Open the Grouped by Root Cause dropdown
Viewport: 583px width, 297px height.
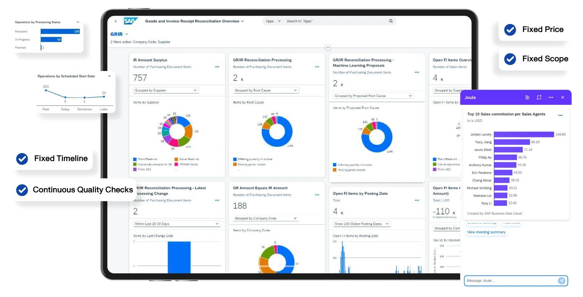pyautogui.click(x=266, y=90)
